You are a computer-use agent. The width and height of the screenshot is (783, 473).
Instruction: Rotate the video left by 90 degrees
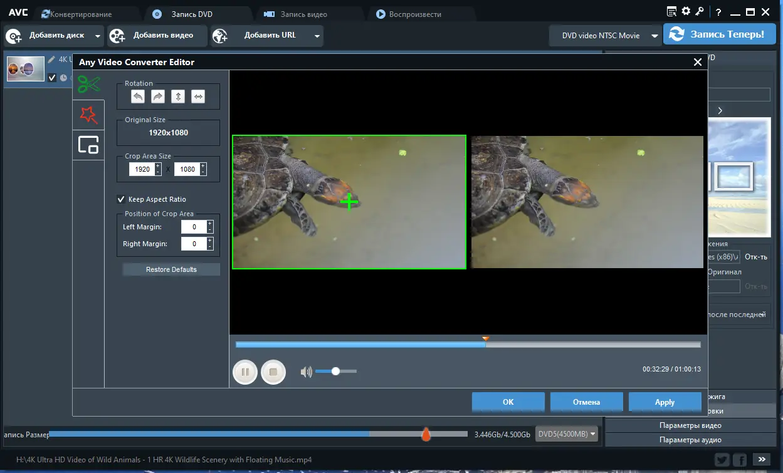tap(138, 96)
